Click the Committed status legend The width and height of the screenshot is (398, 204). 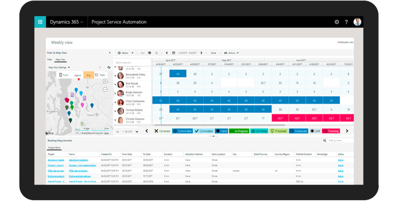[182, 131]
